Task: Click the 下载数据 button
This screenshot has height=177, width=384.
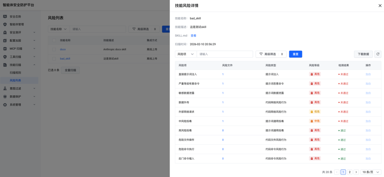Action: coord(363,54)
